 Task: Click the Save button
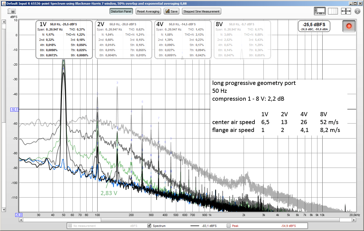pyautogui.click(x=172, y=11)
